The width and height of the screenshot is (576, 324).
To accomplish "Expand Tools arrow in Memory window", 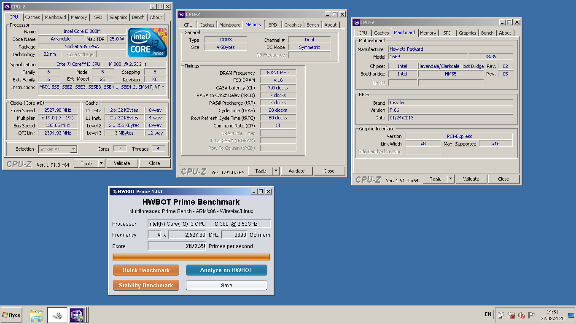I will click(276, 171).
